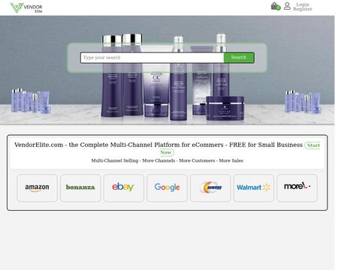Screen dimensions: 338x270
Task: Open the shopping cart icon
Action: (276, 6)
